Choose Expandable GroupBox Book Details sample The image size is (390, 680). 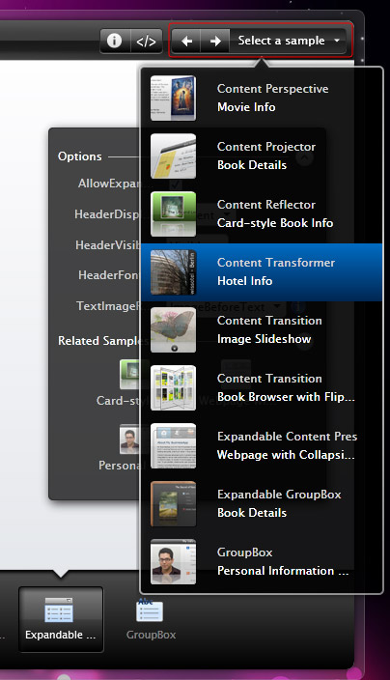tap(262, 503)
